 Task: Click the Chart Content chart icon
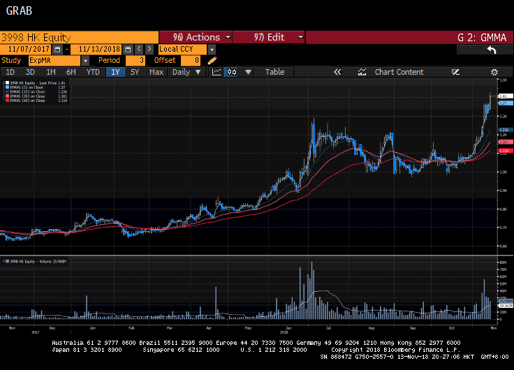[x=362, y=72]
